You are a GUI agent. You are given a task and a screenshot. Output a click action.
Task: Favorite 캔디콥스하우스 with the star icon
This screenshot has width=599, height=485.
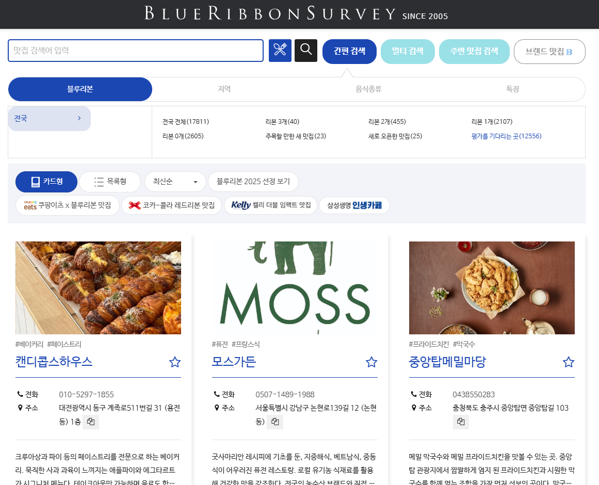(x=175, y=362)
